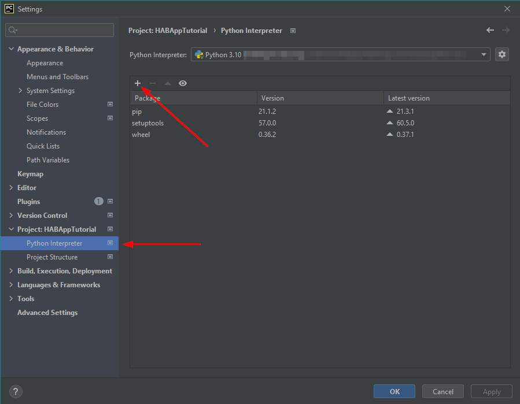Go forward with the right arrow

pyautogui.click(x=506, y=30)
